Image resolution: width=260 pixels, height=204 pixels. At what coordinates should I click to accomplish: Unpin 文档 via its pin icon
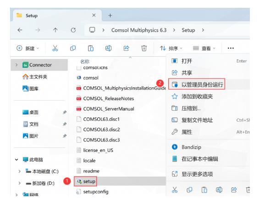click(x=65, y=124)
